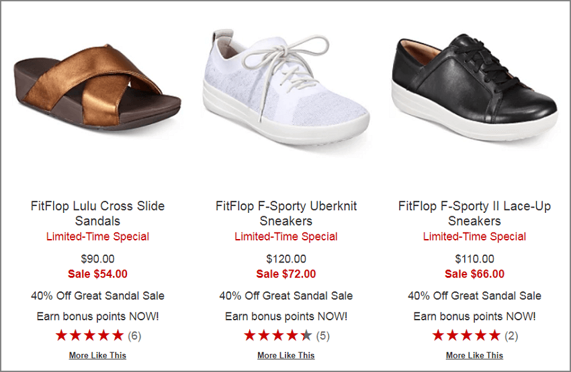Image resolution: width=571 pixels, height=372 pixels.
Task: Open the bronze Lulu Cross Slide sandal image
Action: (97, 87)
